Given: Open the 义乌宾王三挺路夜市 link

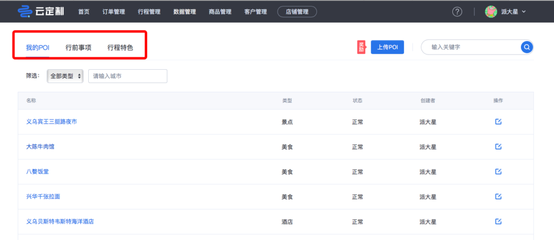Looking at the screenshot, I should [x=51, y=122].
